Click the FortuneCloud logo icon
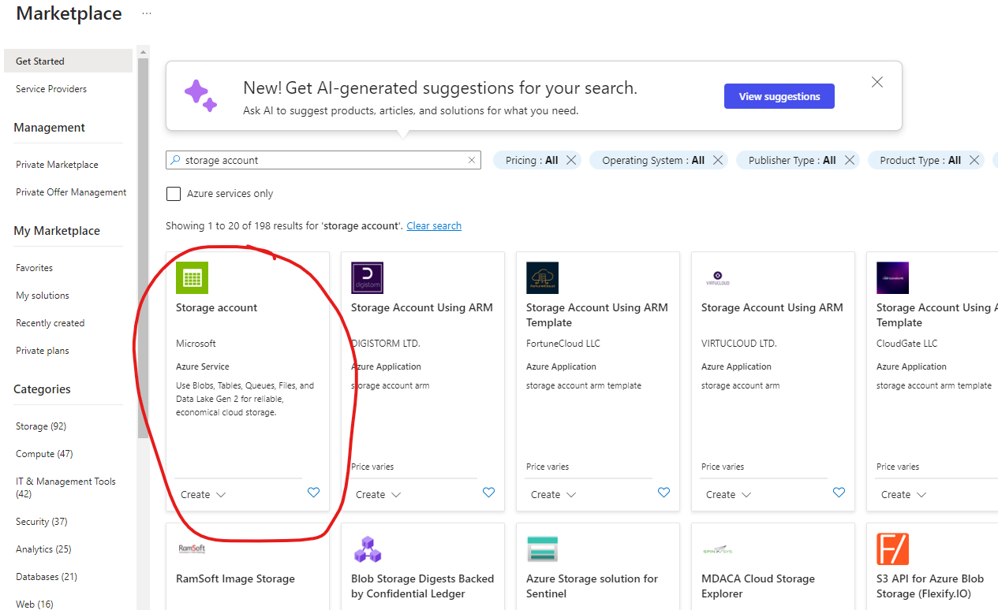This screenshot has height=610, width=998. 542,277
